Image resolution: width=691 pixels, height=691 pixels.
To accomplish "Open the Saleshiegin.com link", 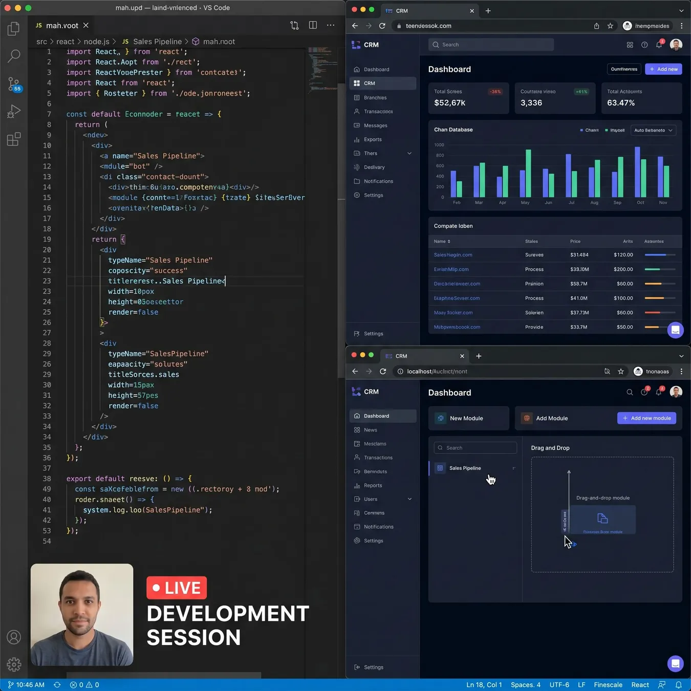I will [x=453, y=255].
